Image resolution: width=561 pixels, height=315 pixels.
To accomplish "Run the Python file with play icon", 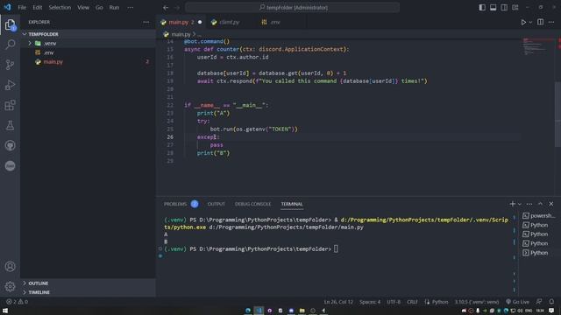I will tap(523, 22).
